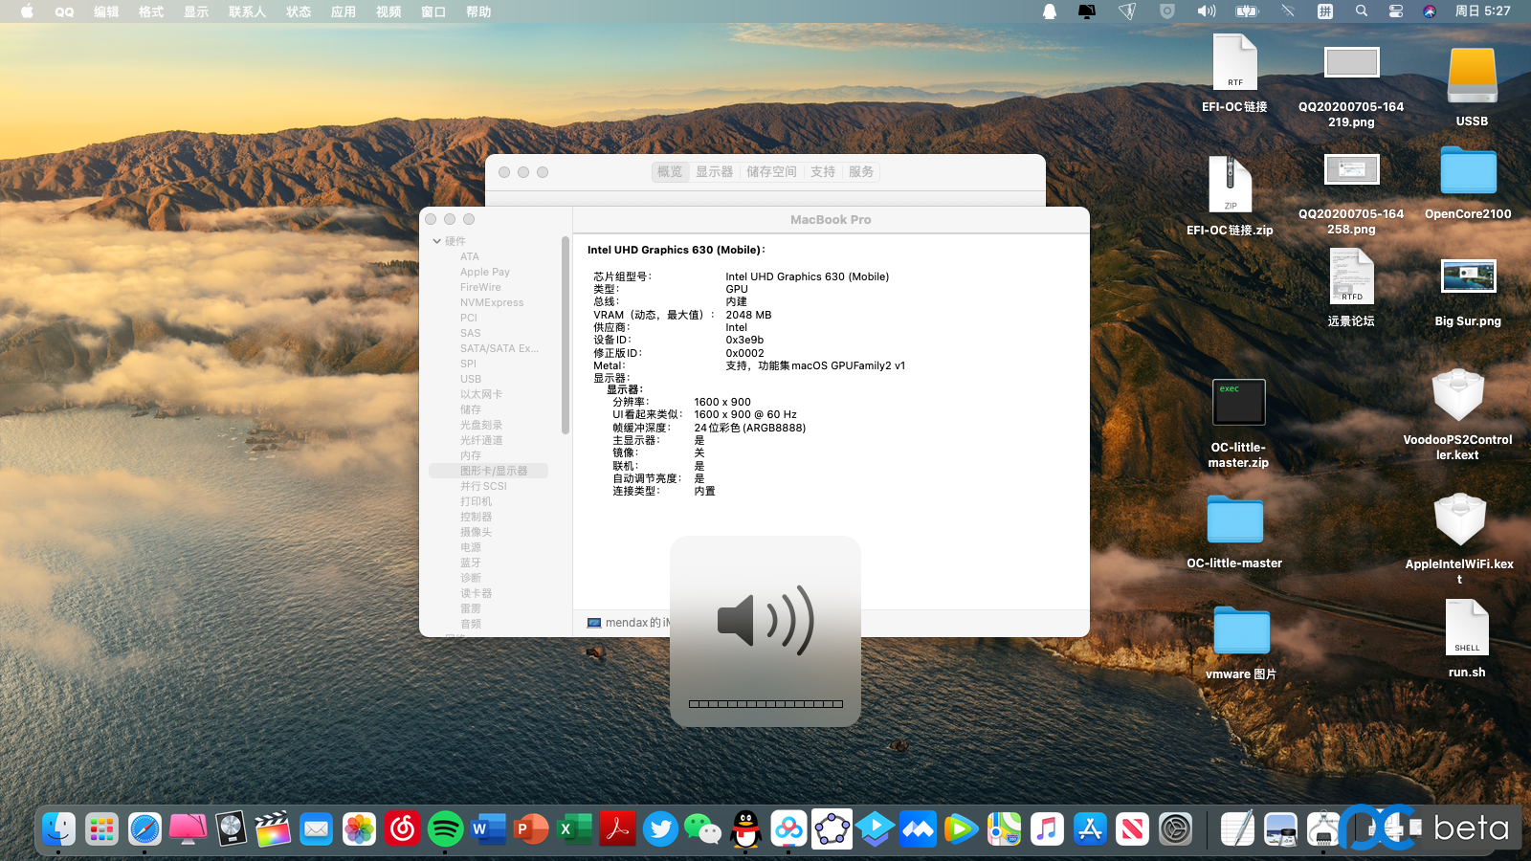1531x861 pixels.
Task: Open Spotify from the dock
Action: [x=445, y=828]
